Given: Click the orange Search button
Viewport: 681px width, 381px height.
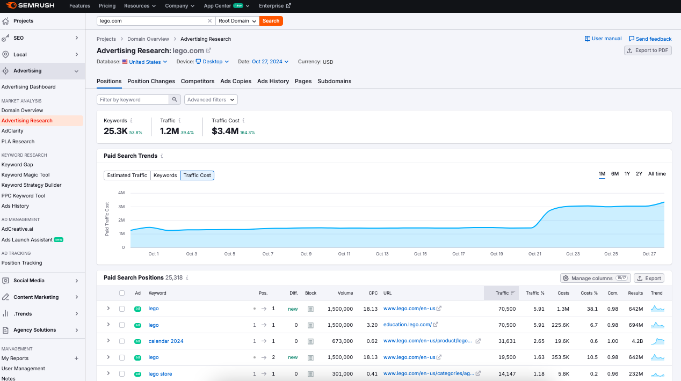Looking at the screenshot, I should pos(271,21).
